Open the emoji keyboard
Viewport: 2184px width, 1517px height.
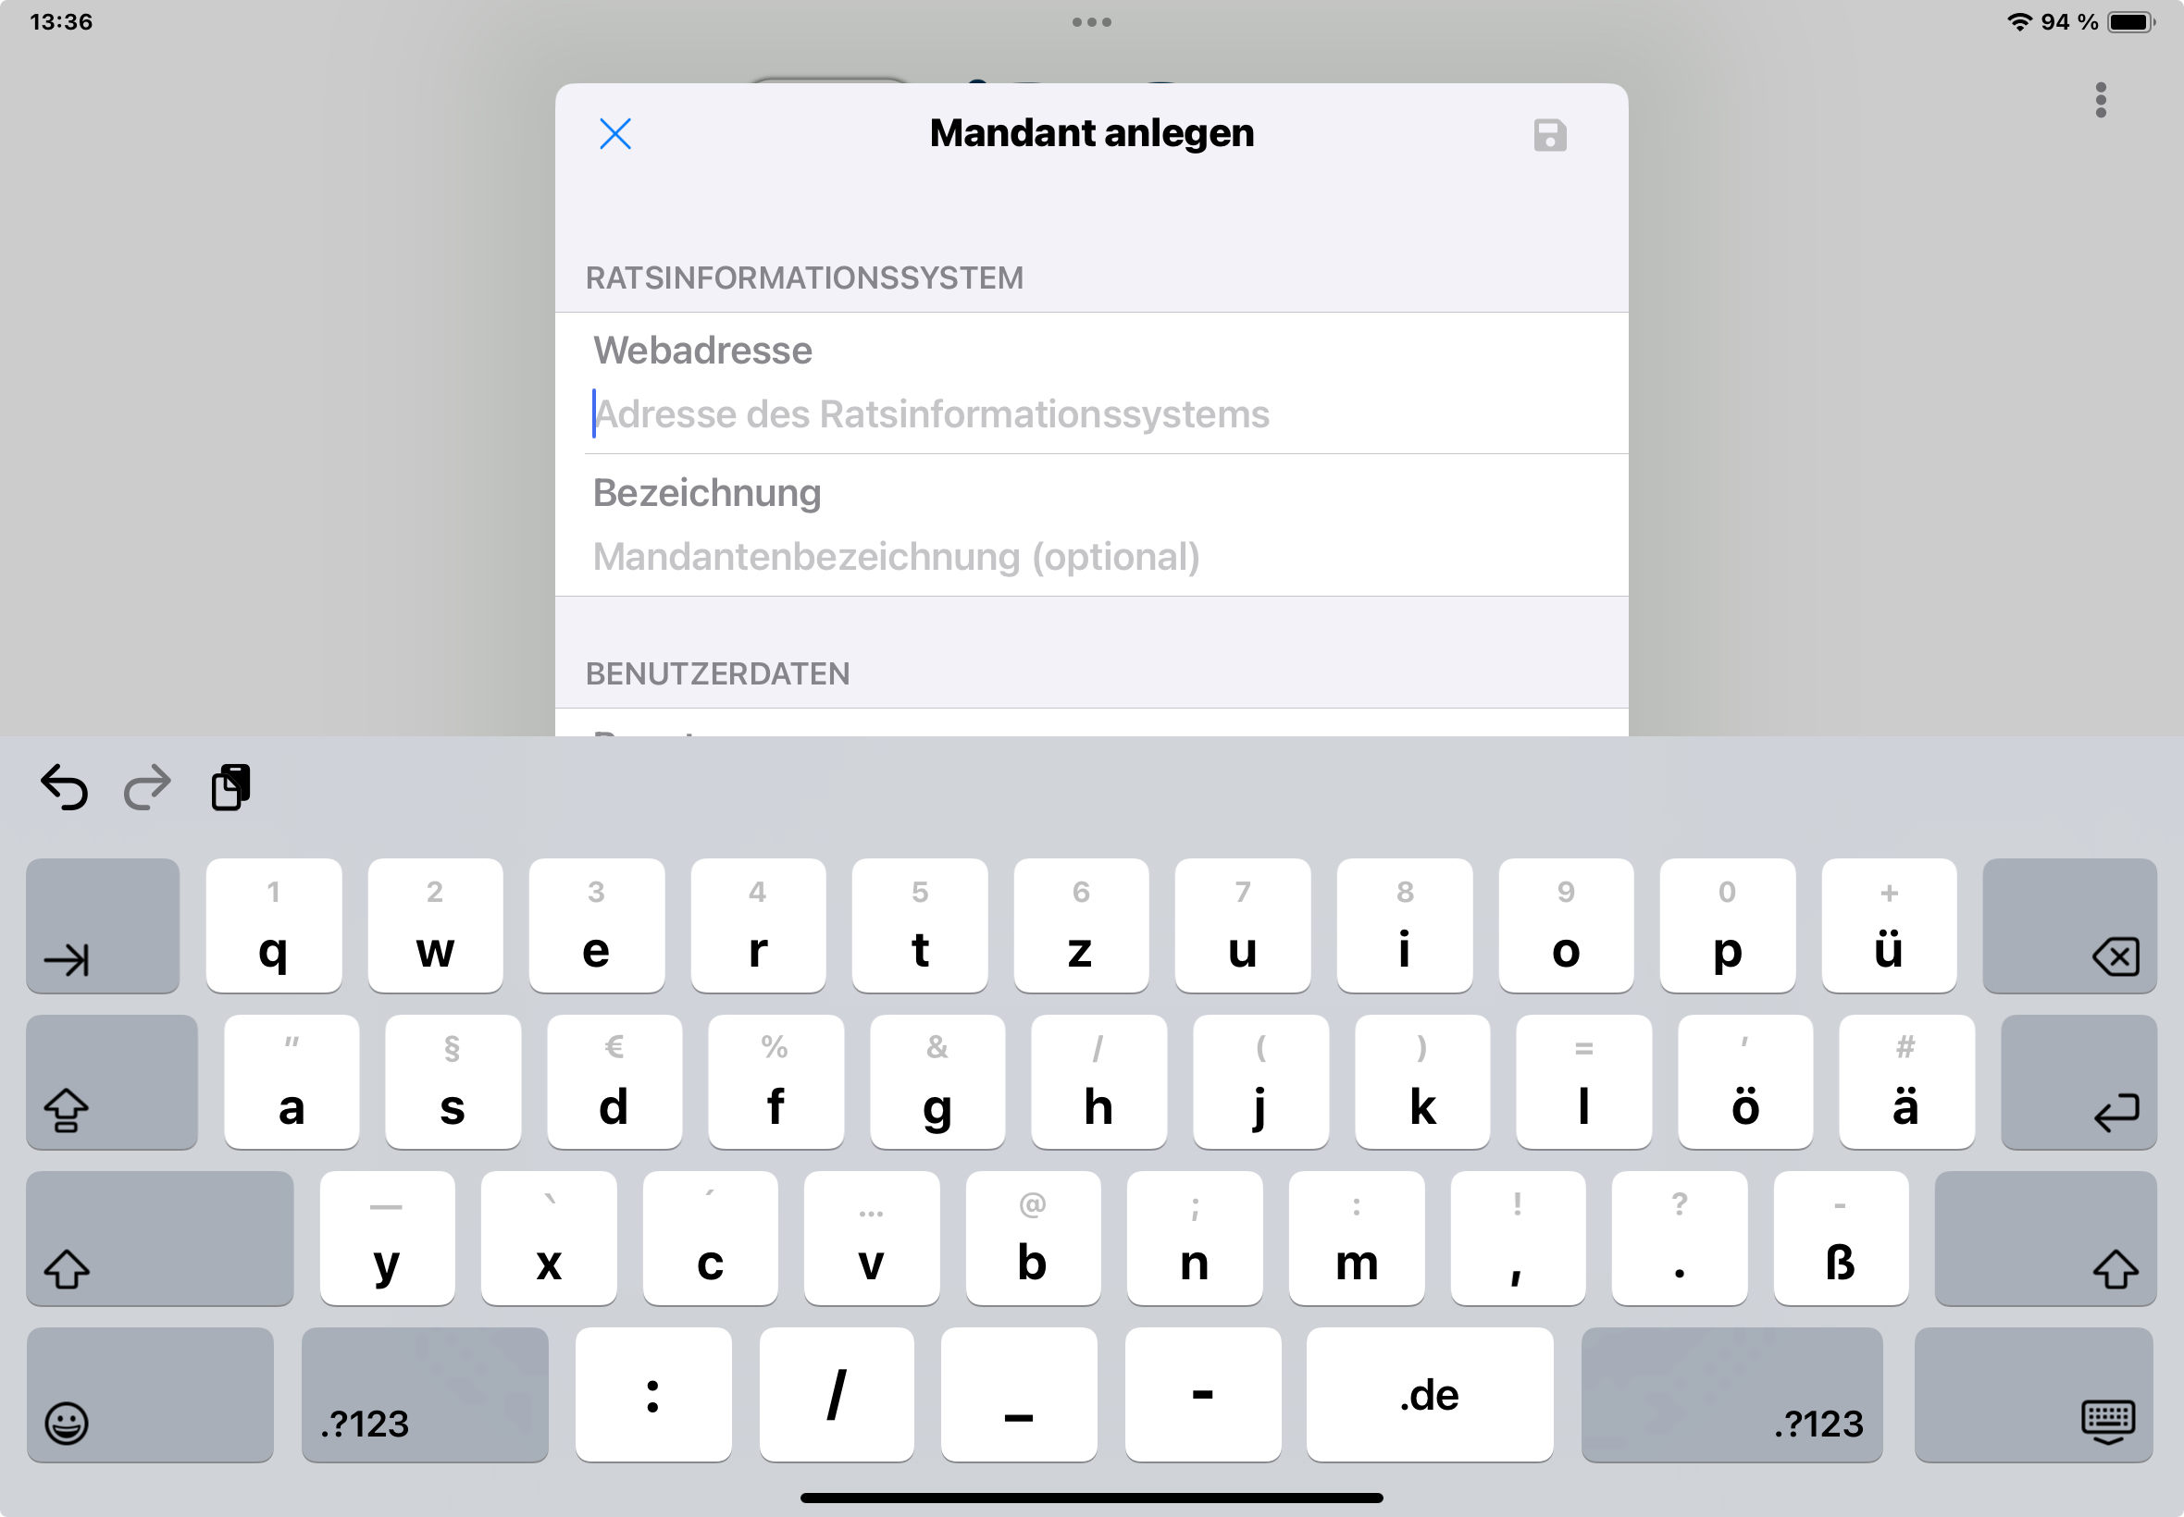tap(150, 1394)
